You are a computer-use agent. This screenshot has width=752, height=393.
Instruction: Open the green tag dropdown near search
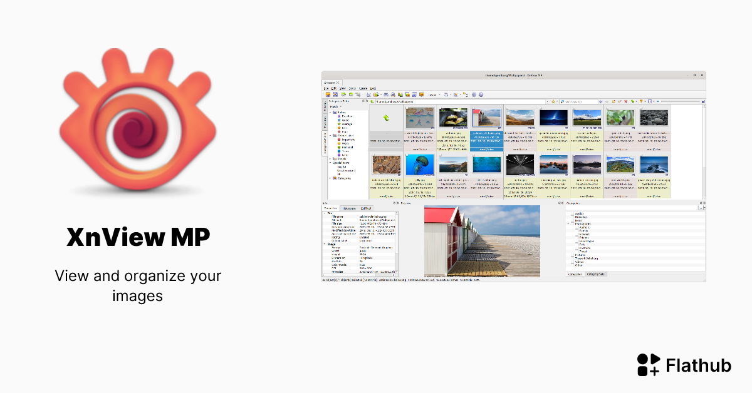click(634, 101)
